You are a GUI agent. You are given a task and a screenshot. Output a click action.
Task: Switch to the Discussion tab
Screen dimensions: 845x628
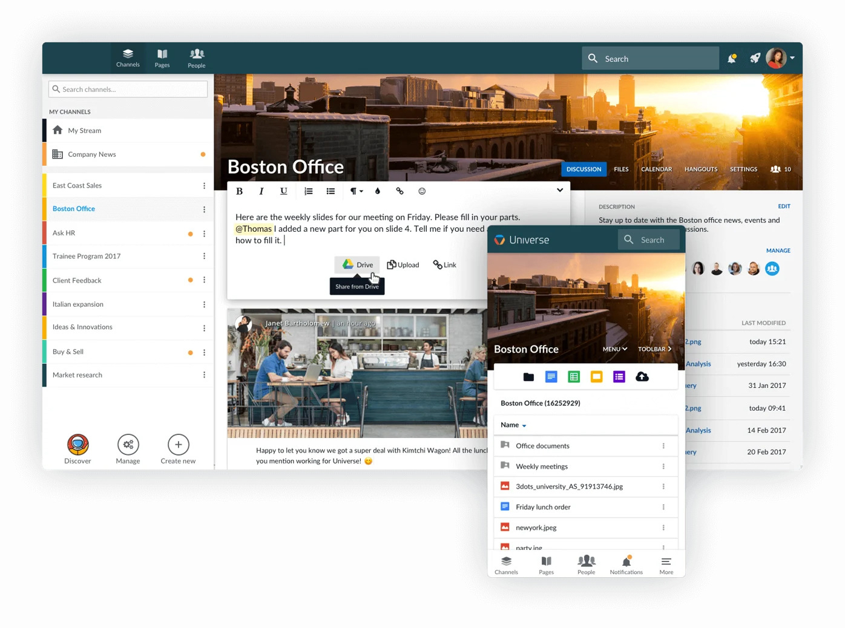tap(584, 169)
